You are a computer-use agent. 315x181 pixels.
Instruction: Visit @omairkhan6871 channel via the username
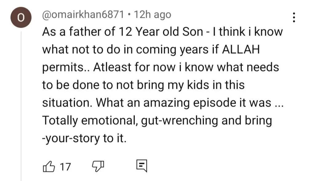tap(83, 14)
